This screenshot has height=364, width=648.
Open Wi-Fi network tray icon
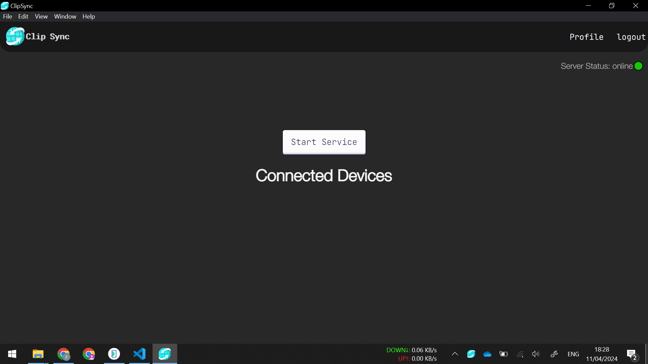tap(520, 354)
